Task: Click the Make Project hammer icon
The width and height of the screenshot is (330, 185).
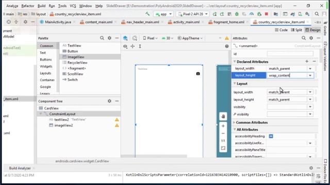Action: [147, 14]
